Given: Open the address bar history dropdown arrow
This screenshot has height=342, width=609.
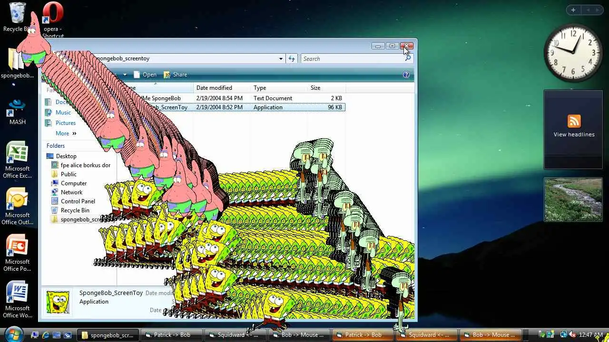Looking at the screenshot, I should [281, 58].
